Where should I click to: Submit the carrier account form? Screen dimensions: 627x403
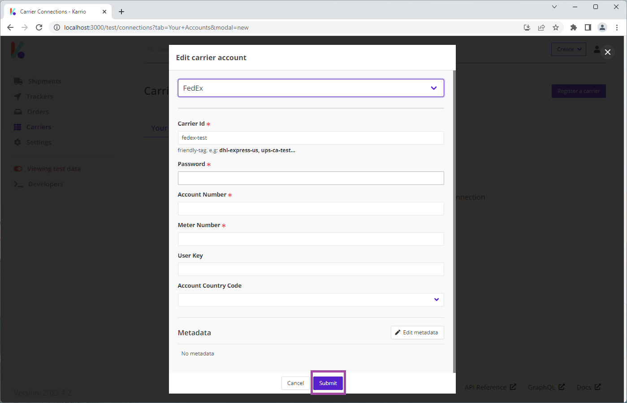[328, 383]
